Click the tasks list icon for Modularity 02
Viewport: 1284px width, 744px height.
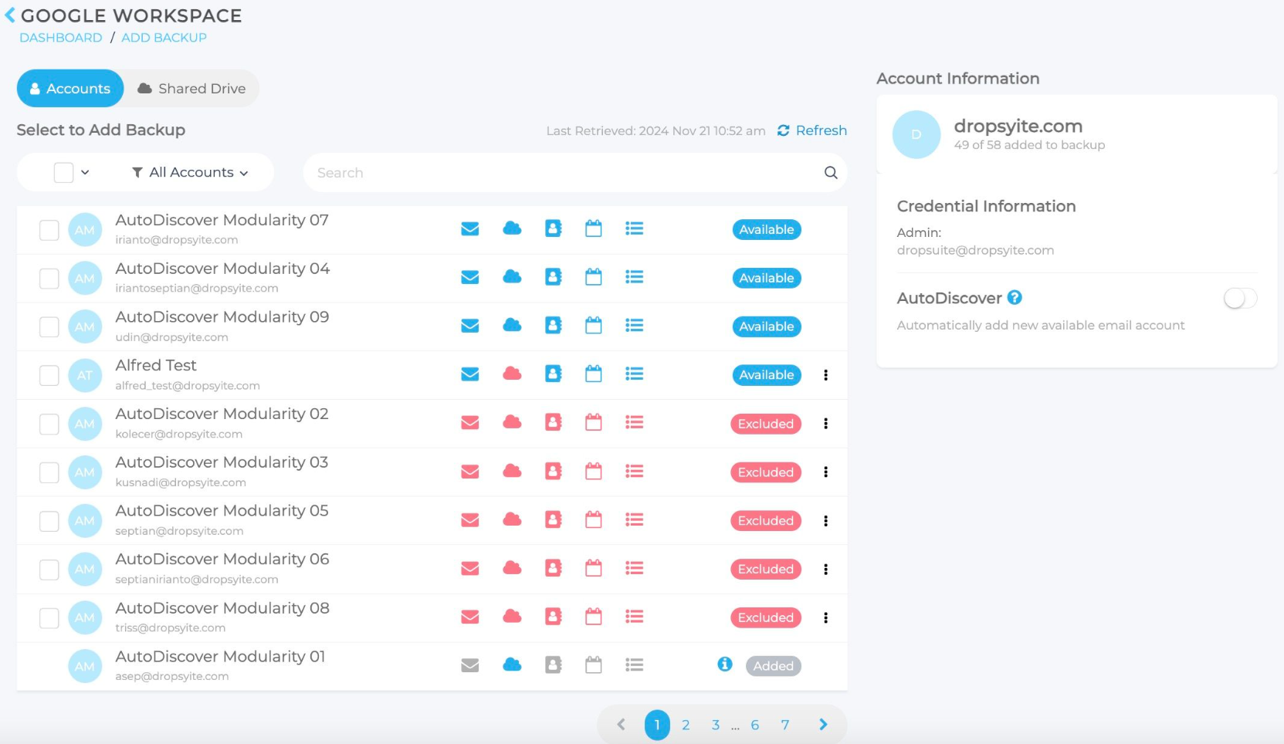point(634,423)
